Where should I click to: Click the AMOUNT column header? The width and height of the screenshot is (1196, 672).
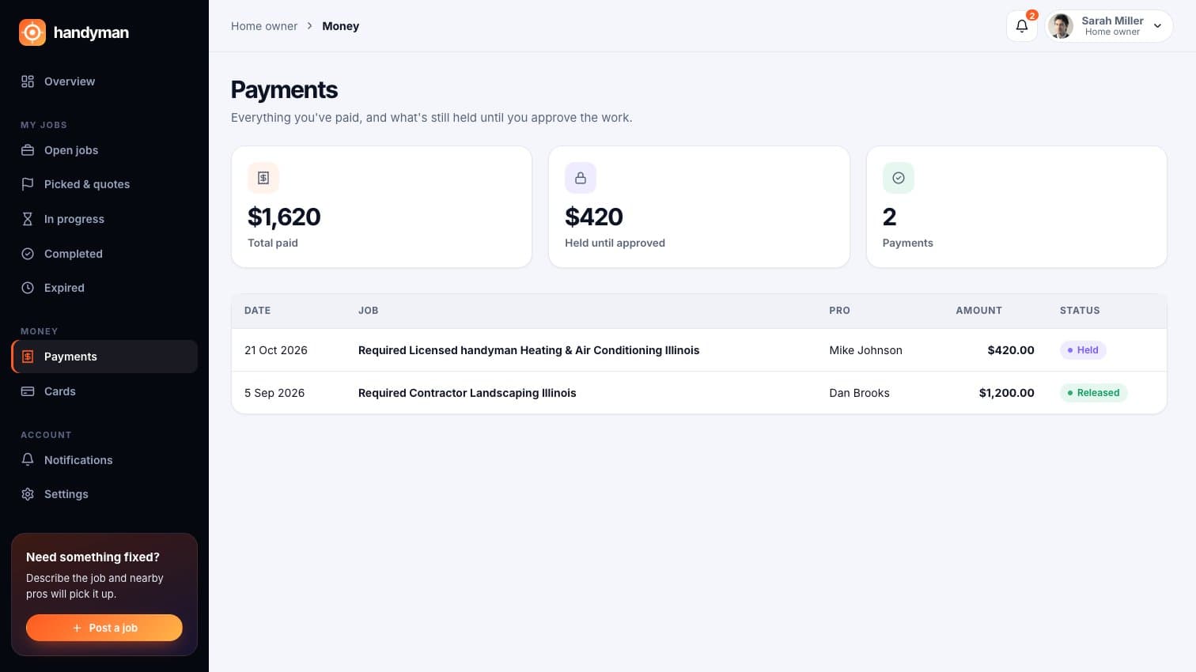click(978, 311)
